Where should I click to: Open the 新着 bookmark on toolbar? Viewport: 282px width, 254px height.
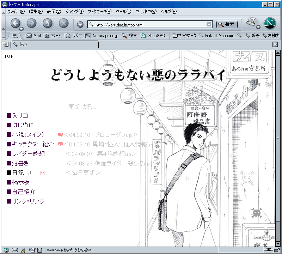[253, 36]
